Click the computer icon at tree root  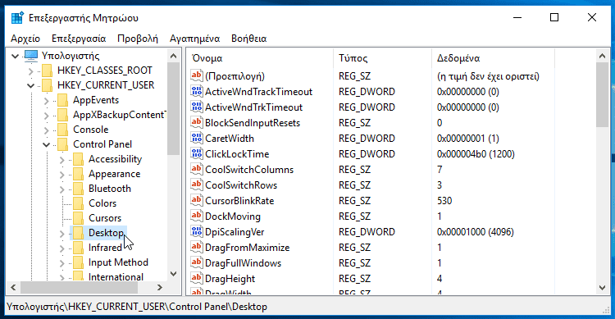(x=31, y=56)
